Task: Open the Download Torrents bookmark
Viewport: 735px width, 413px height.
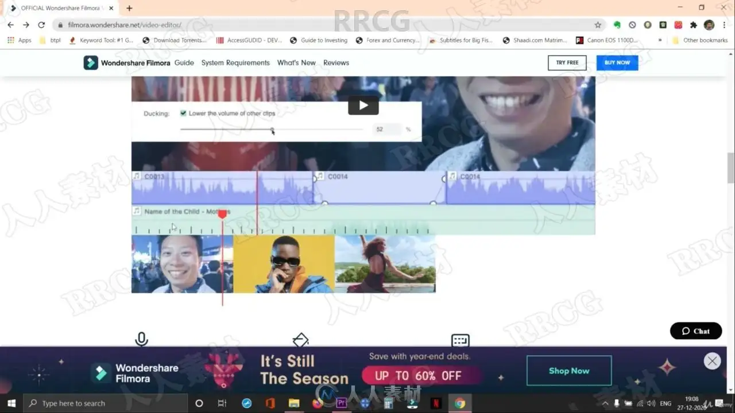Action: (174, 40)
